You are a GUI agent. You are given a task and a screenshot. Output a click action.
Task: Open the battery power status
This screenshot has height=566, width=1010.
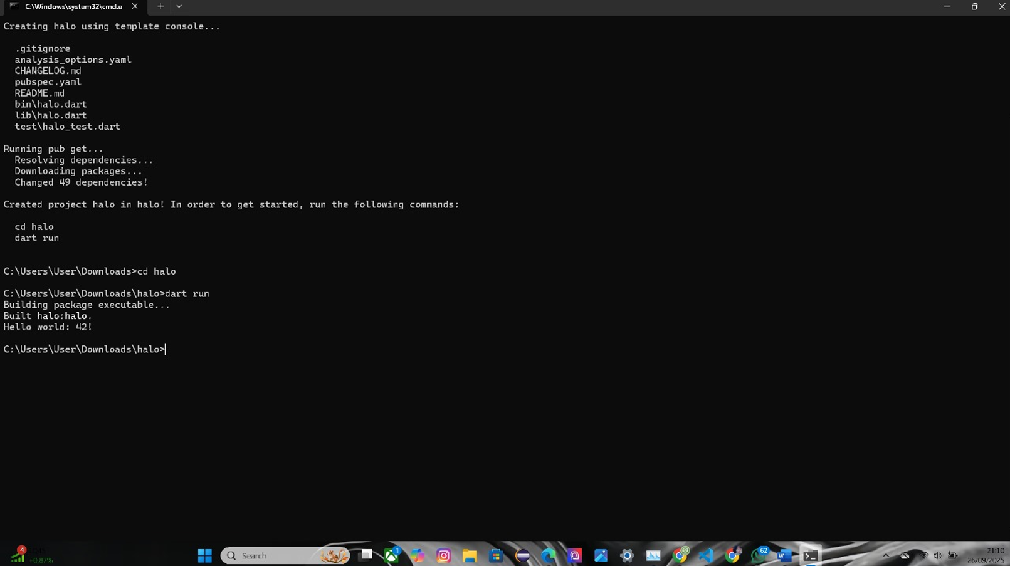(x=954, y=555)
